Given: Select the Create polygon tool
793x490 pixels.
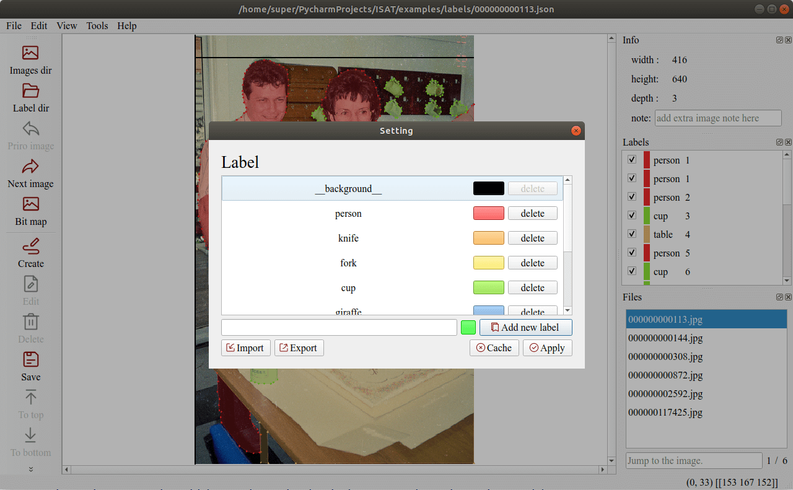Looking at the screenshot, I should 30,247.
